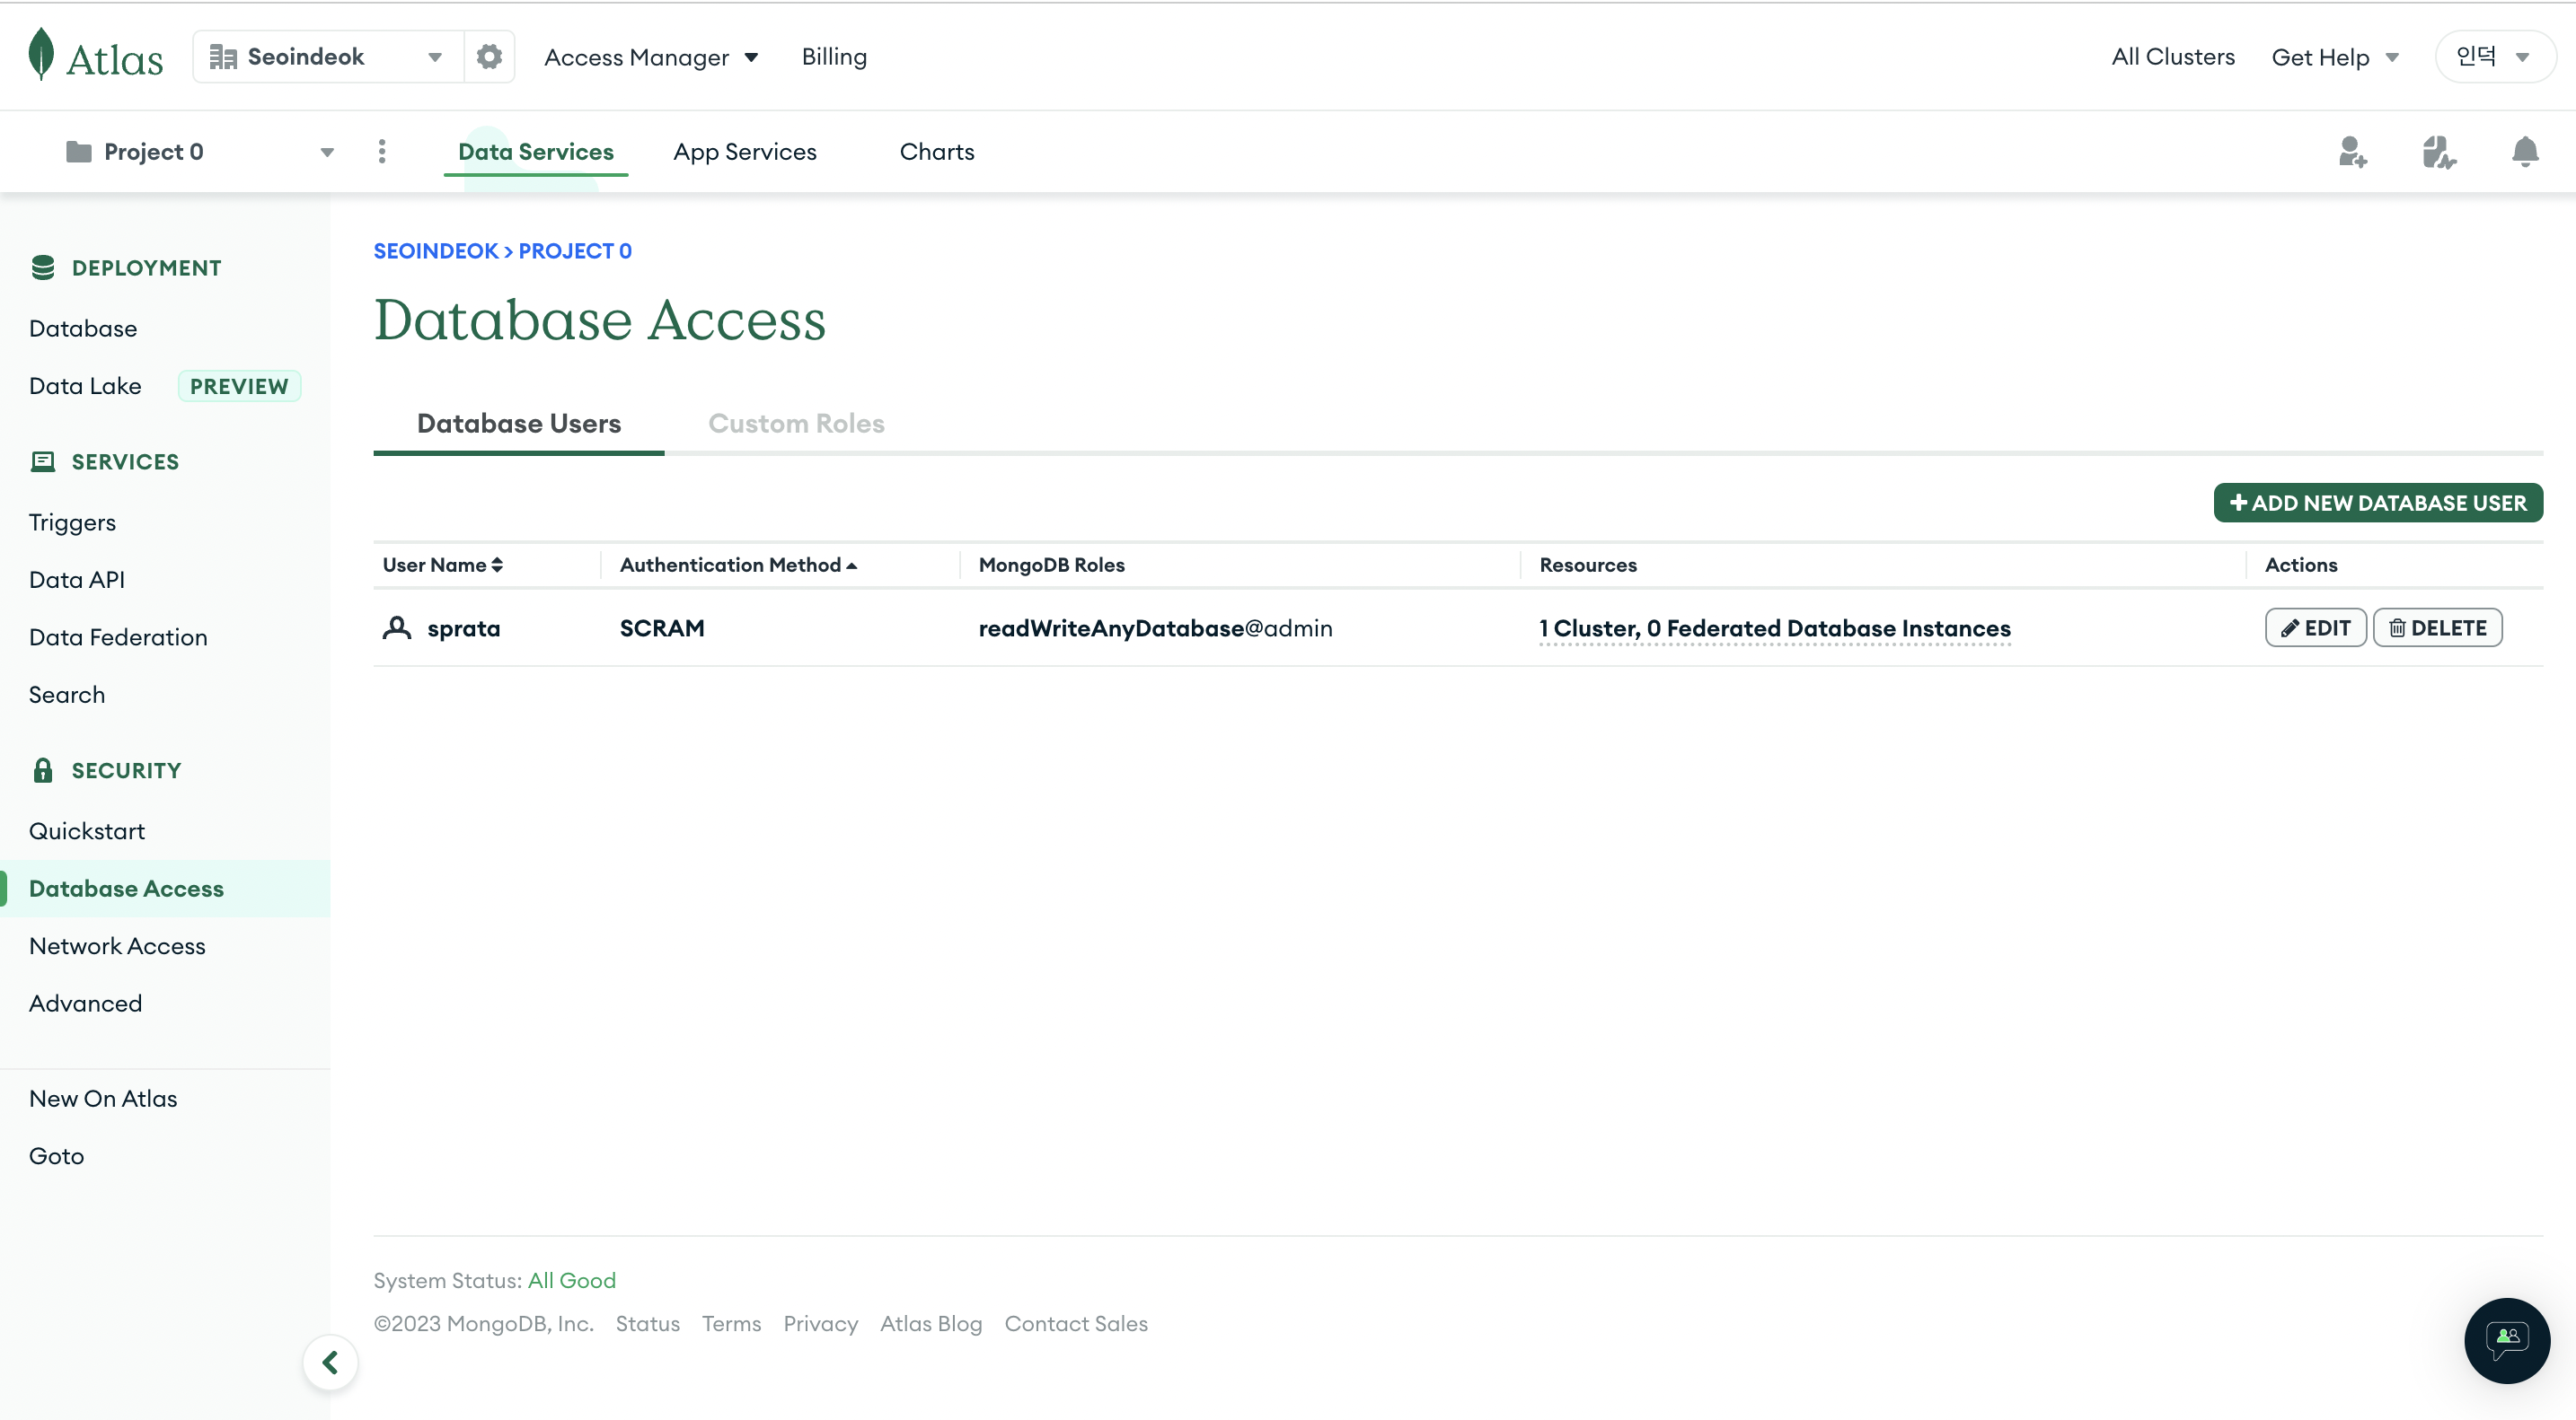2576x1420 pixels.
Task: Switch to Data Services tab
Action: point(536,152)
